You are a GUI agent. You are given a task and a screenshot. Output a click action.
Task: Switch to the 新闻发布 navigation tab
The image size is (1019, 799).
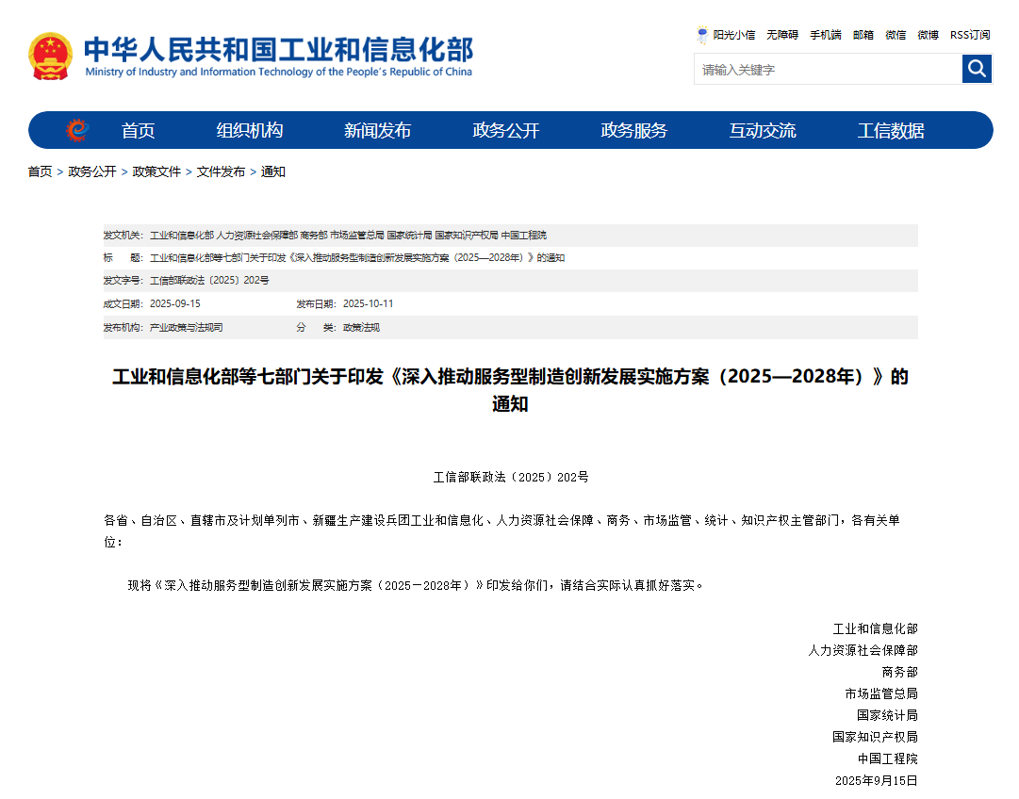click(377, 130)
